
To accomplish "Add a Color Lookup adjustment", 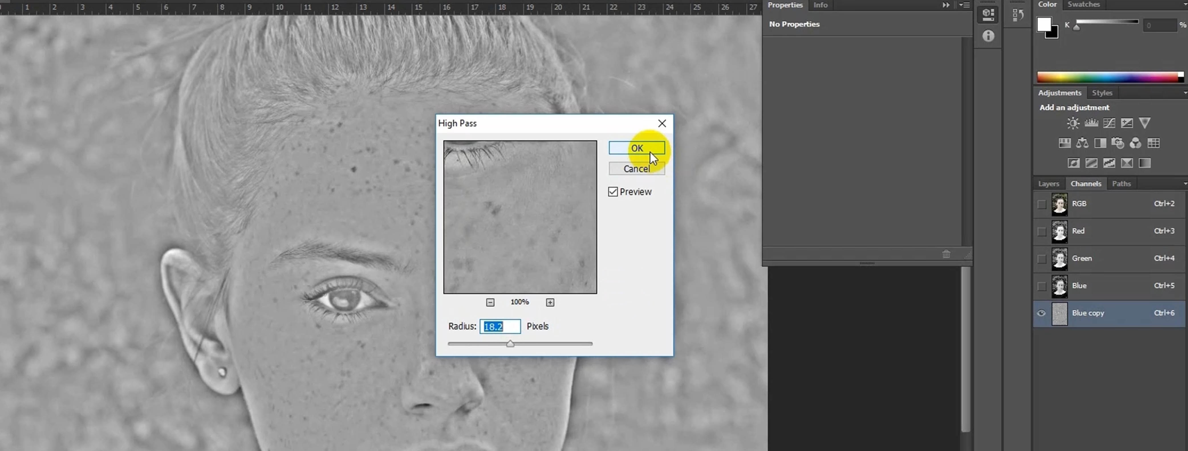I will [x=1154, y=143].
